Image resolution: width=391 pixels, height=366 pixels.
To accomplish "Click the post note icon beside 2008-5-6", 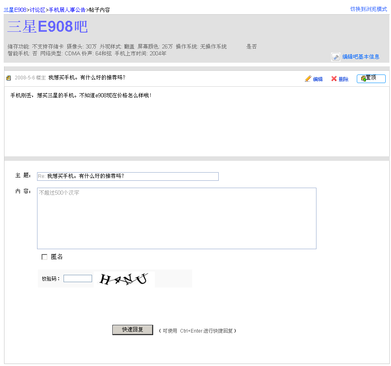I will (9, 78).
